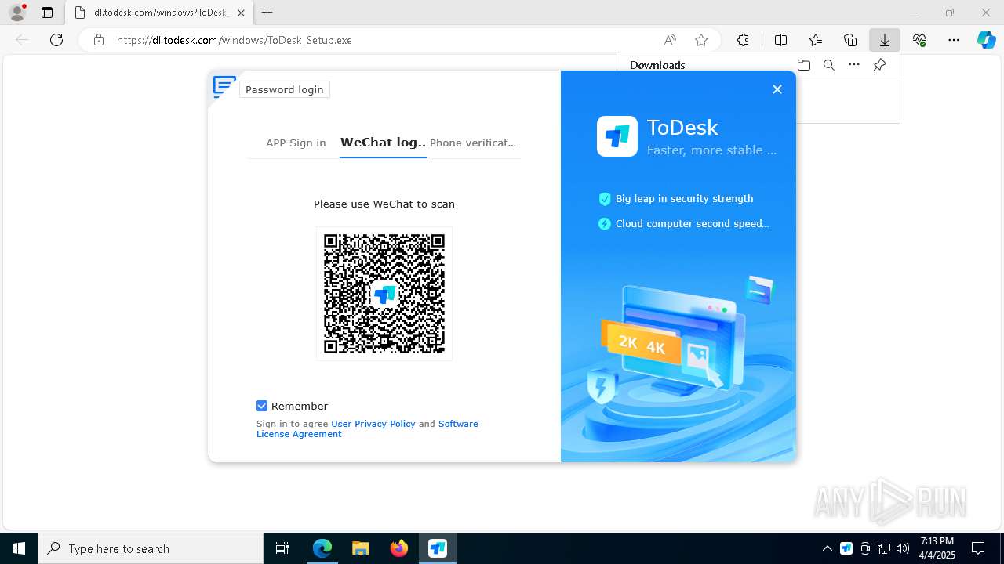Screen dimensions: 1004x564
Task: Open the Copilot sidebar
Action: 986,40
